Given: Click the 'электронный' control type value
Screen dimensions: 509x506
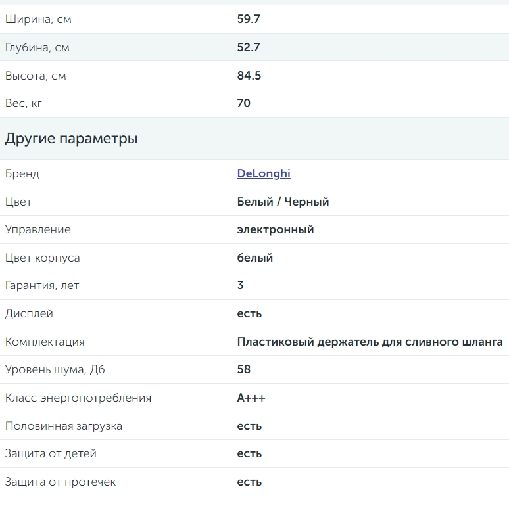Looking at the screenshot, I should 276,229.
